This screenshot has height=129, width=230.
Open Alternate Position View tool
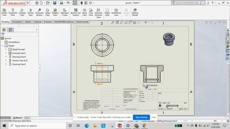click(x=98, y=13)
